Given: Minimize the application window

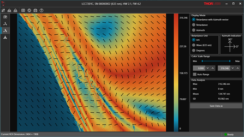Looking at the screenshot, I should coord(226,4).
